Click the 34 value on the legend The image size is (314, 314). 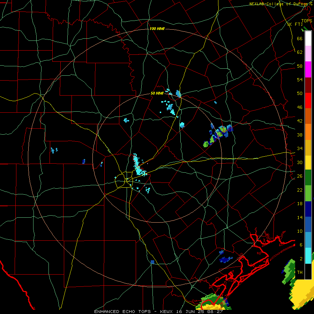[300, 148]
